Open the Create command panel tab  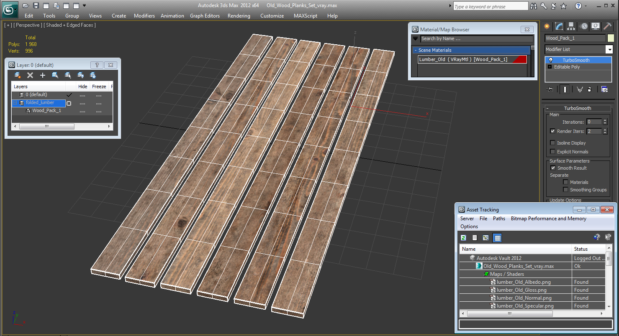pos(547,26)
